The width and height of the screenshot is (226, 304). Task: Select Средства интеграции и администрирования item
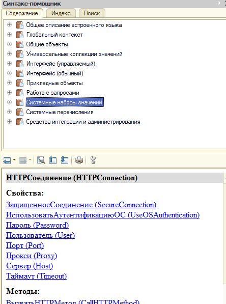(83, 122)
